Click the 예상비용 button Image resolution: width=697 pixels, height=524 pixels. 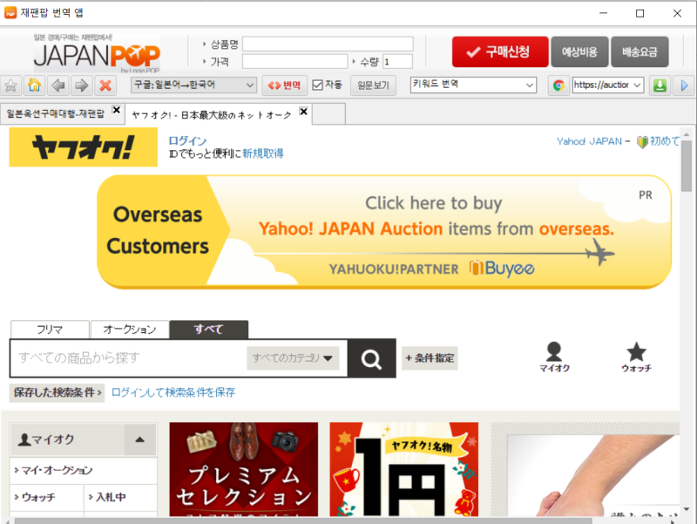[x=579, y=52]
